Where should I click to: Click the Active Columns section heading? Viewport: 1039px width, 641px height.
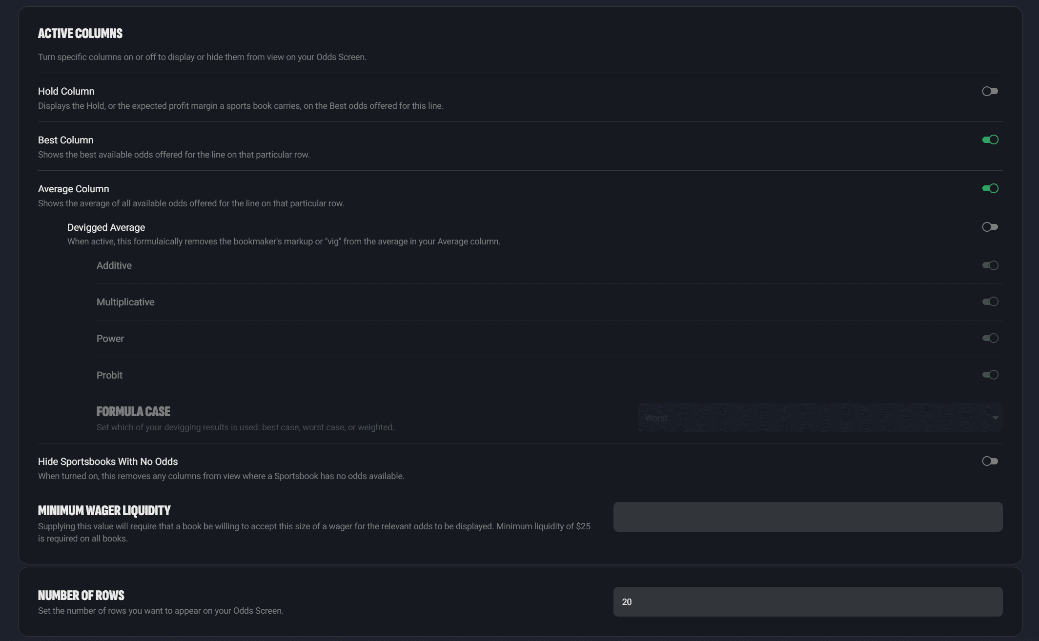pos(80,33)
